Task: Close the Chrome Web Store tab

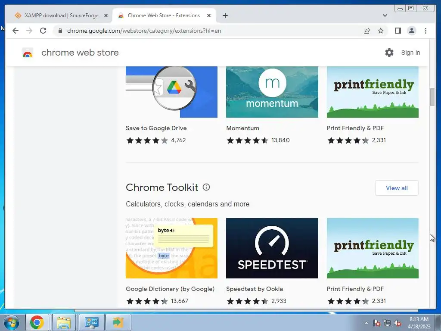Action: tap(209, 16)
